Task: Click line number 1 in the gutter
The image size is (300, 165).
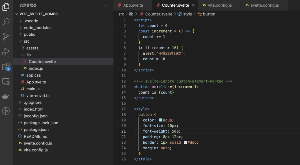Action: tap(124, 20)
